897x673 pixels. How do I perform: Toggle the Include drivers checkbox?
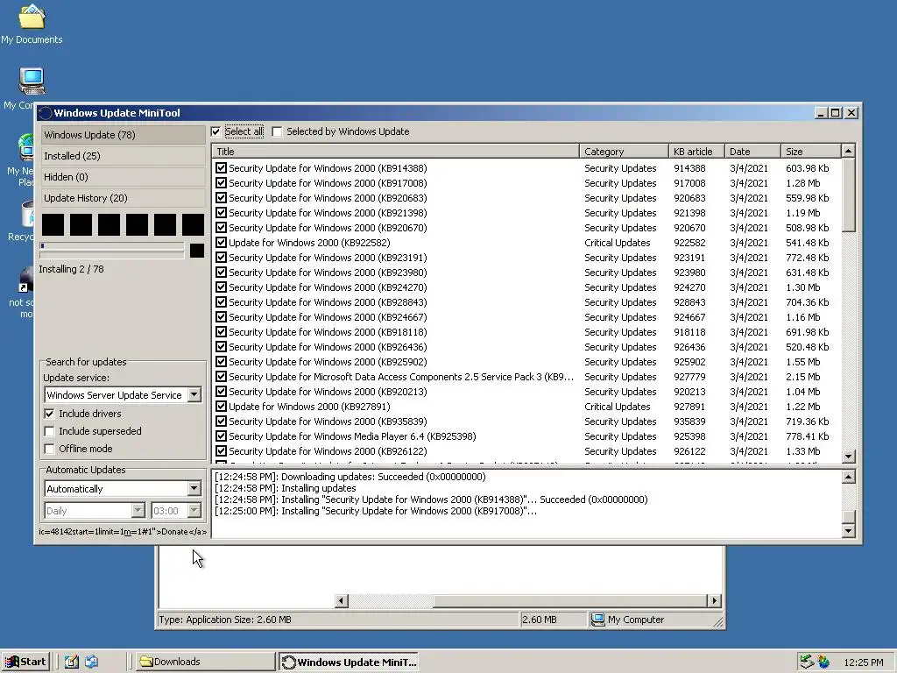click(x=49, y=414)
